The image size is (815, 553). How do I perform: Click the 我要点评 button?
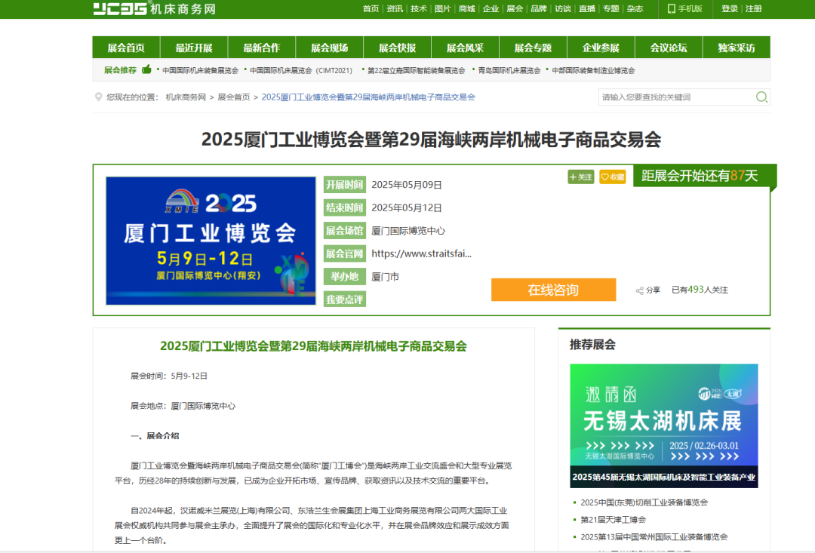[x=345, y=300]
